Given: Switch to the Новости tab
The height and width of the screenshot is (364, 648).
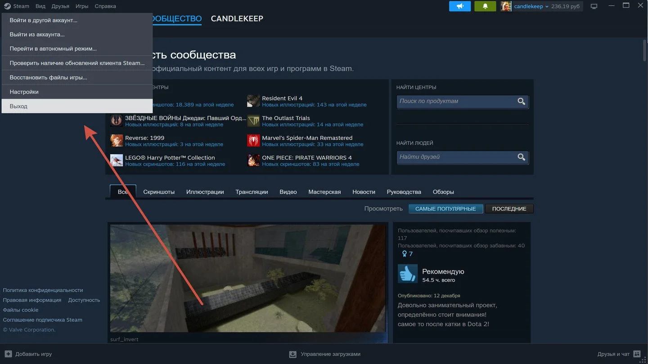Looking at the screenshot, I should coord(364,192).
